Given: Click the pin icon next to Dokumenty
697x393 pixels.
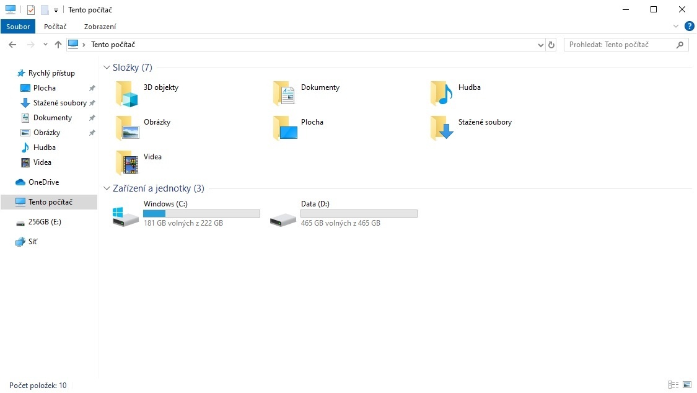Looking at the screenshot, I should tap(92, 118).
